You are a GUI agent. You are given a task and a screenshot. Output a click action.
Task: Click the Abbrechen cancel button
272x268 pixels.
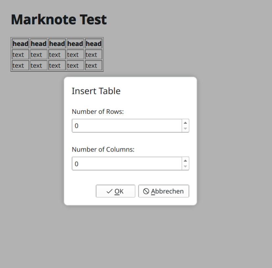164,191
